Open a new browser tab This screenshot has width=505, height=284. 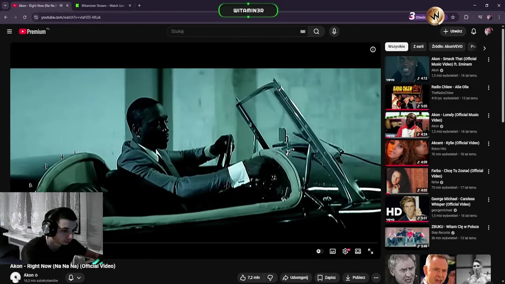[x=139, y=6]
